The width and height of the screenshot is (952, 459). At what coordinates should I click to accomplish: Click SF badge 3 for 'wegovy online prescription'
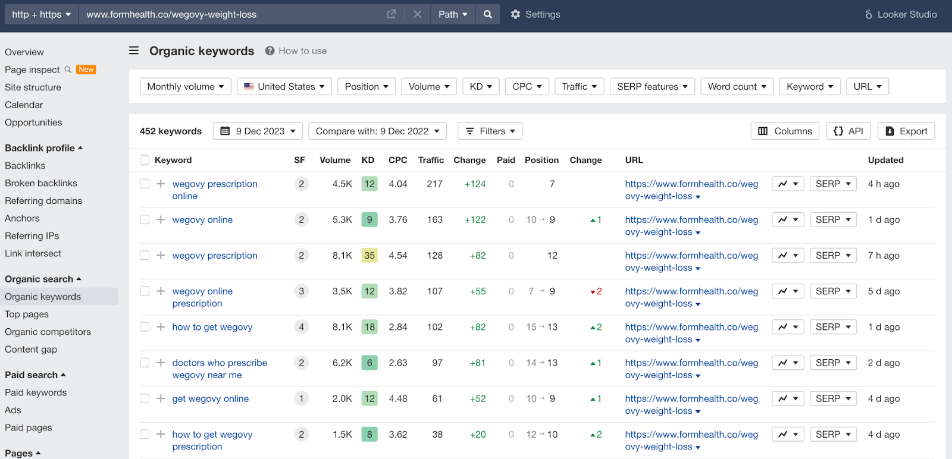coord(302,291)
